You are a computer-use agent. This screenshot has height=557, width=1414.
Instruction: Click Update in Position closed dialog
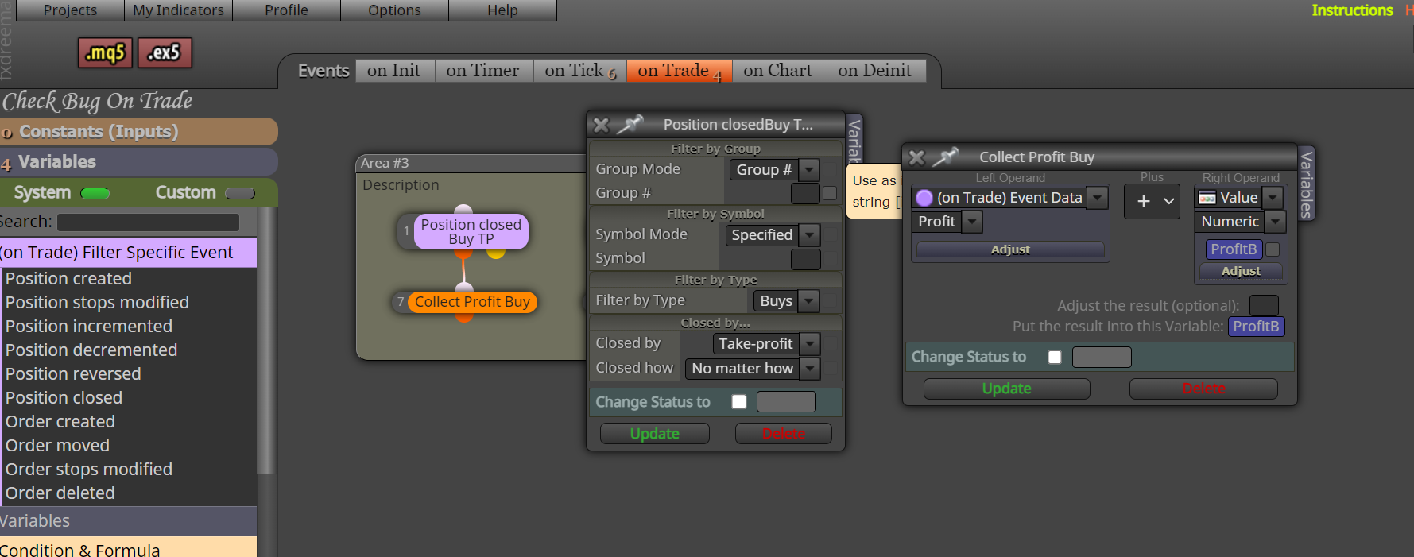pyautogui.click(x=655, y=434)
